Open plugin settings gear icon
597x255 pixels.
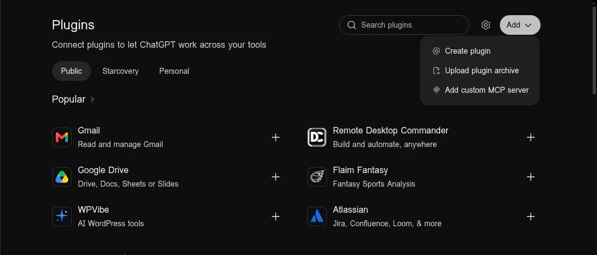[x=485, y=25]
